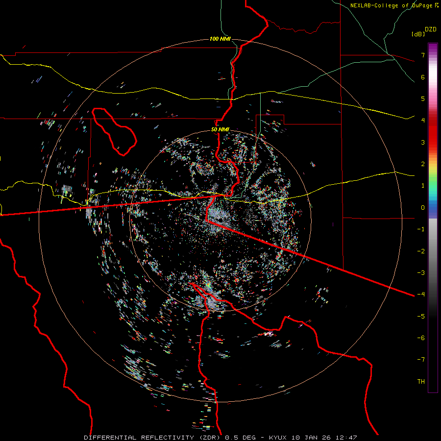This screenshot has width=441, height=441.
Task: Click the 7 value on color scale
Action: point(423,55)
